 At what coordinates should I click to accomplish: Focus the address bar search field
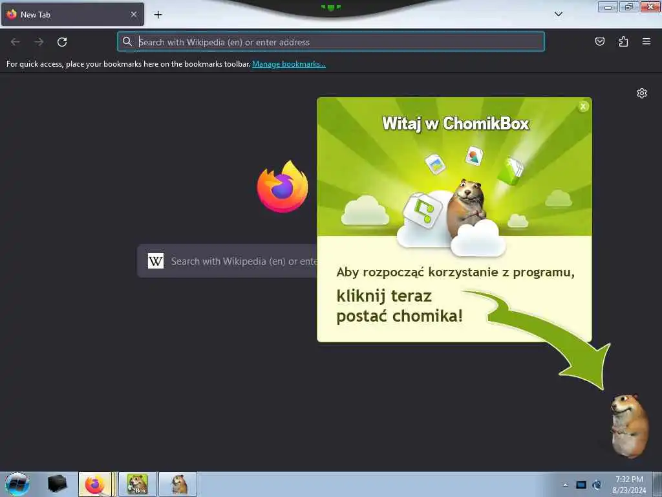coord(331,42)
